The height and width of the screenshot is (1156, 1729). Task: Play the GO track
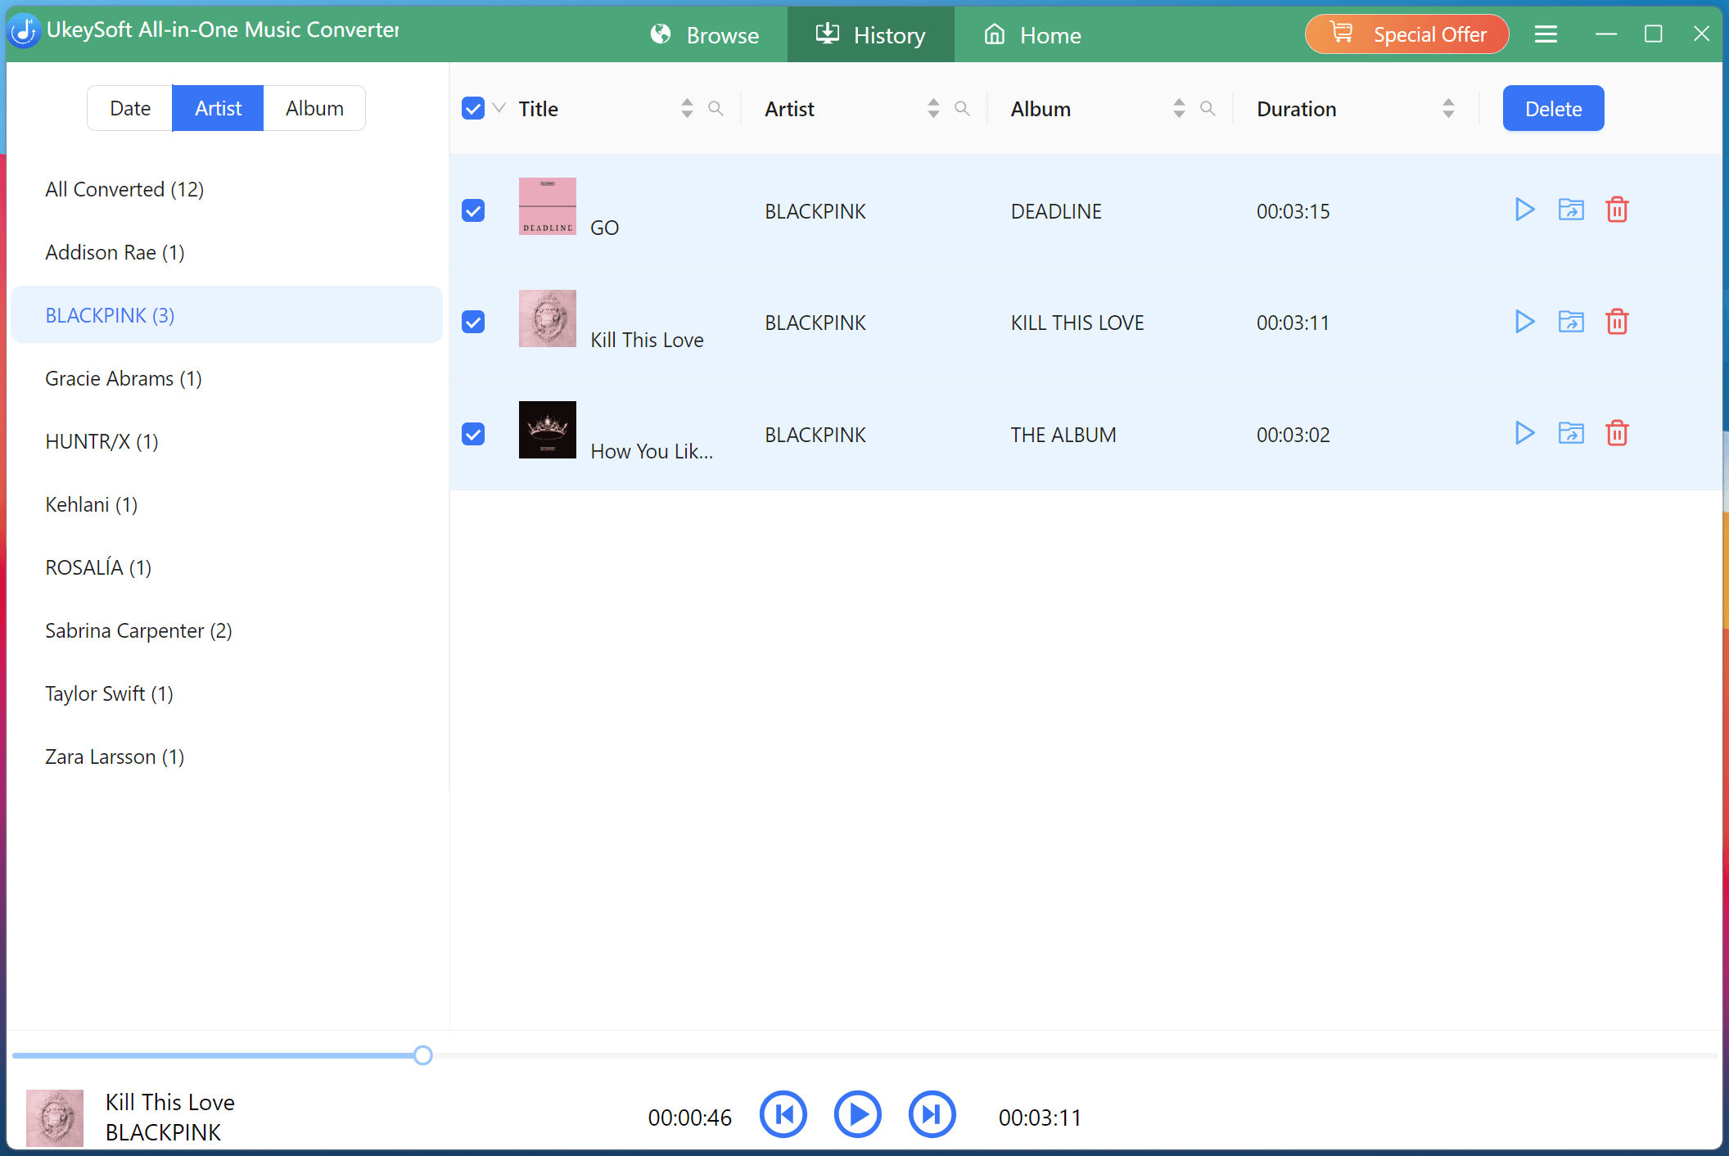[1524, 210]
